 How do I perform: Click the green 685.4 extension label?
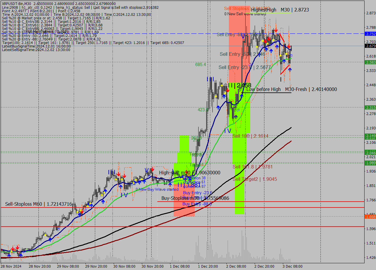click(200, 65)
